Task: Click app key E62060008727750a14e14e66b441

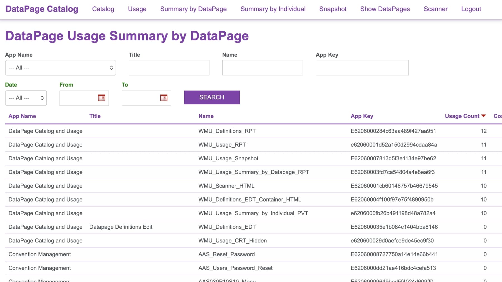Action: click(x=394, y=254)
